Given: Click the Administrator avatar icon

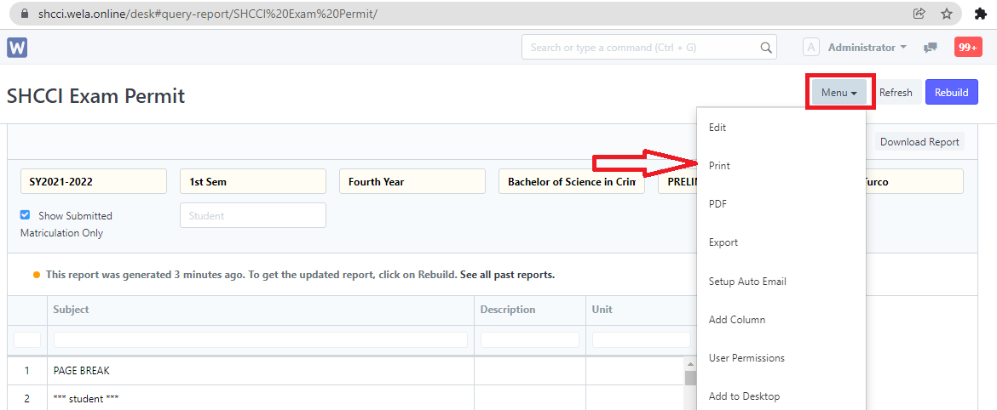Looking at the screenshot, I should [811, 48].
